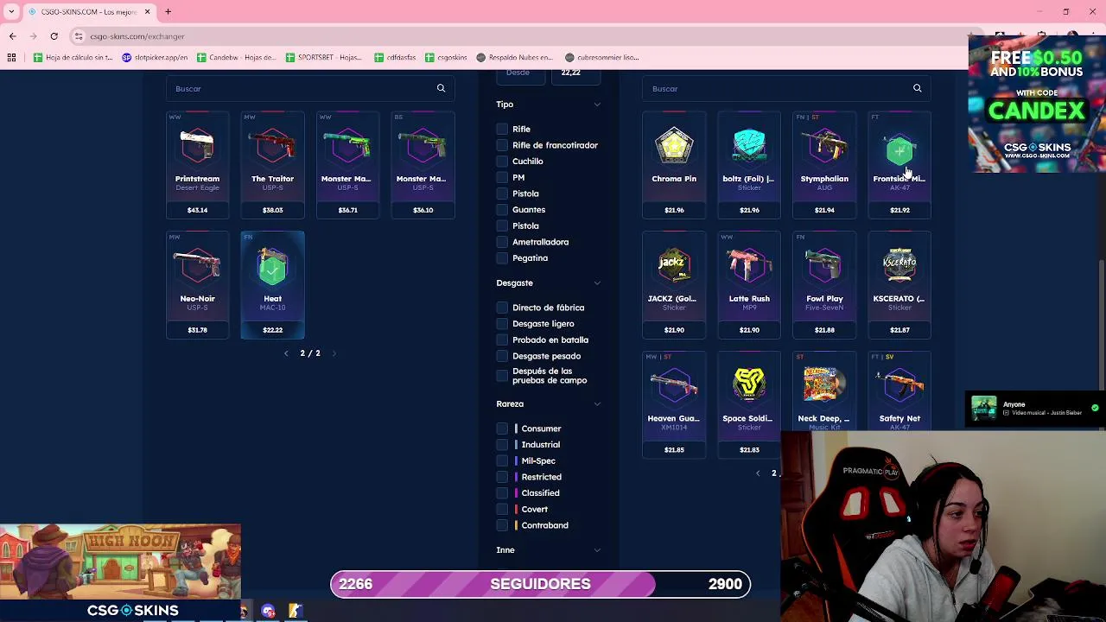Check the Mil-Spec rarity filter
Screen dimensions: 1106x622
(x=502, y=460)
